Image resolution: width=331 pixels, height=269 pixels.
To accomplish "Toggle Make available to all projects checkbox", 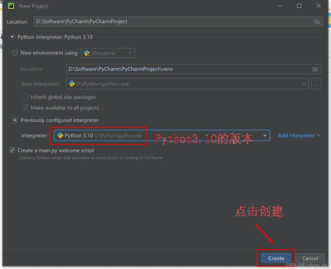I will tap(25, 108).
